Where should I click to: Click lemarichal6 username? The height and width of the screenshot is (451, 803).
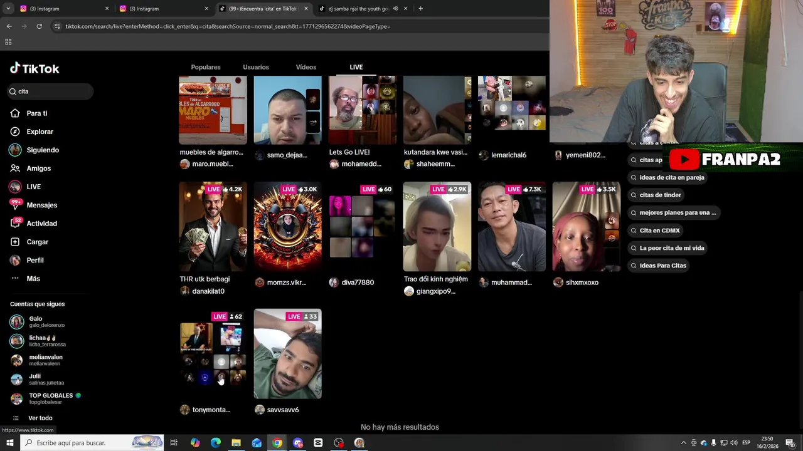pyautogui.click(x=509, y=155)
